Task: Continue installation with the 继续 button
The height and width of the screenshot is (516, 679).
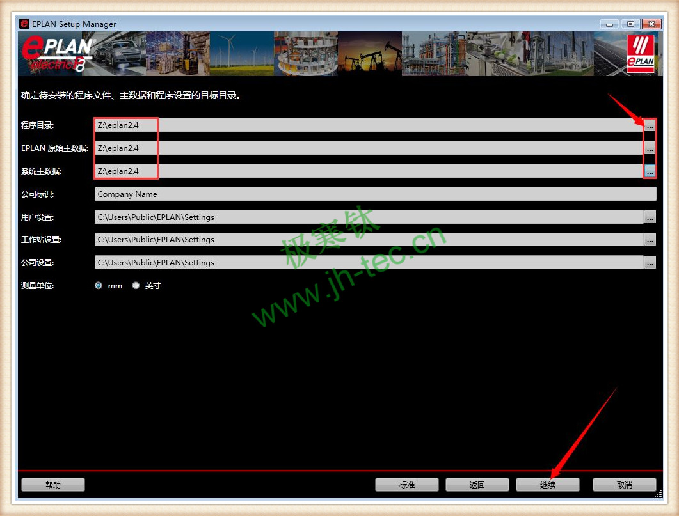Action: point(547,485)
